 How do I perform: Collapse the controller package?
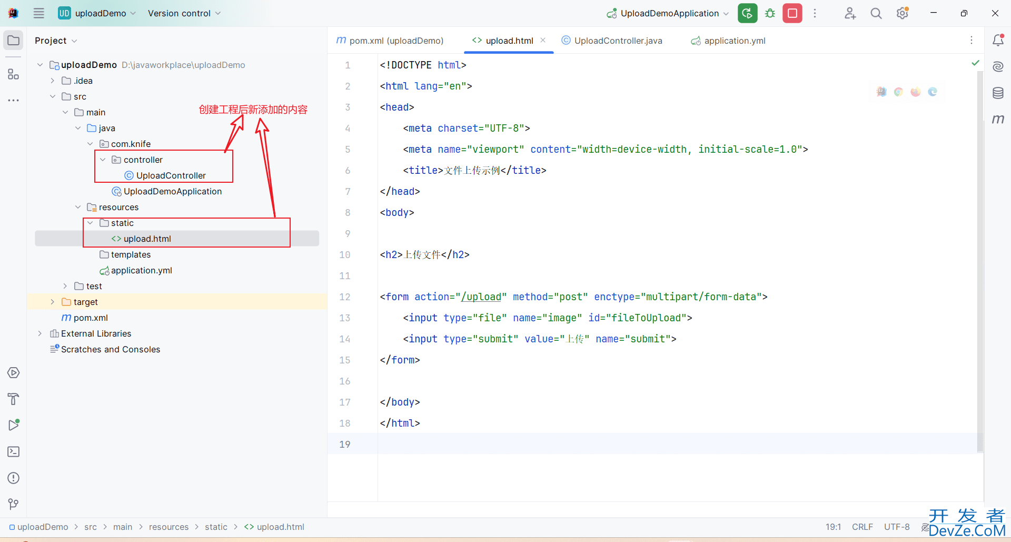click(103, 160)
